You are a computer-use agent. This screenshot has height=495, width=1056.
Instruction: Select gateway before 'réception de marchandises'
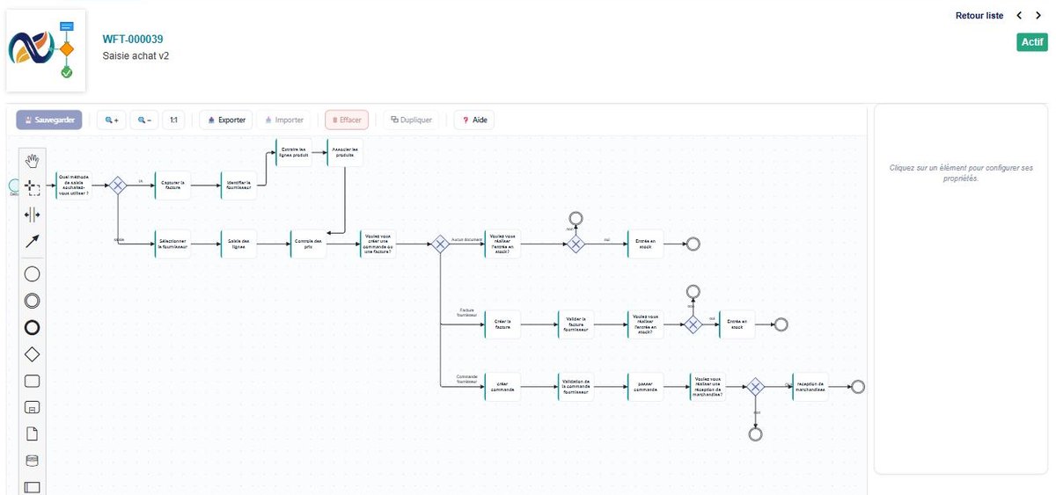(x=755, y=386)
